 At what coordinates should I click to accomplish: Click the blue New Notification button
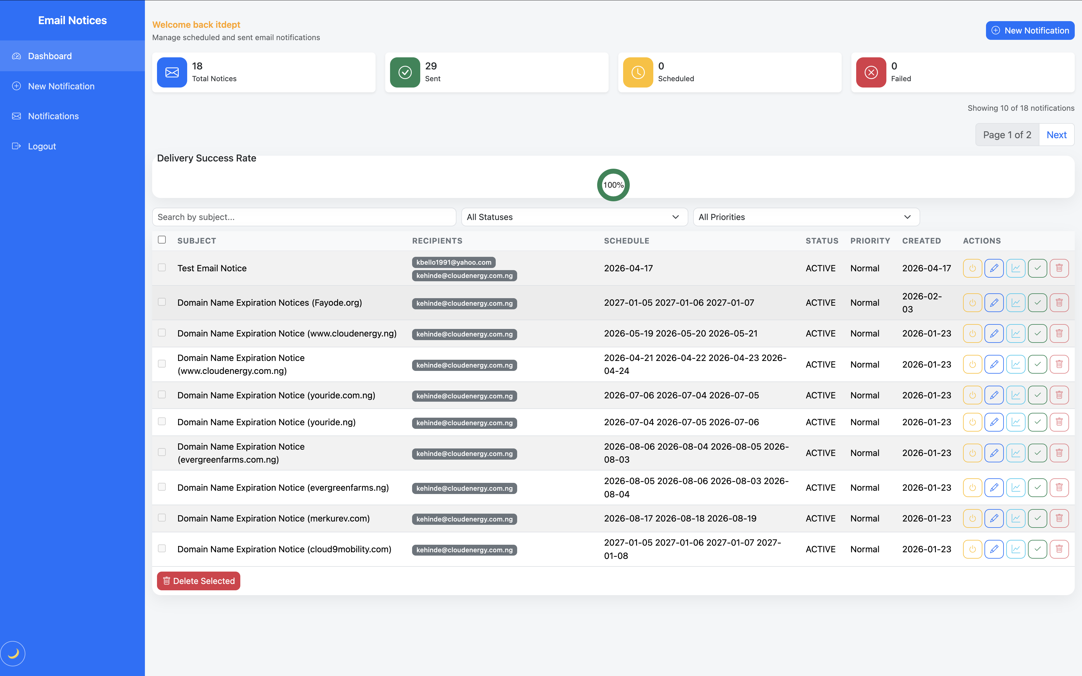[x=1030, y=30]
